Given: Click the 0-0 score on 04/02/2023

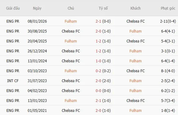Looking at the screenshot, I should (x=98, y=91).
